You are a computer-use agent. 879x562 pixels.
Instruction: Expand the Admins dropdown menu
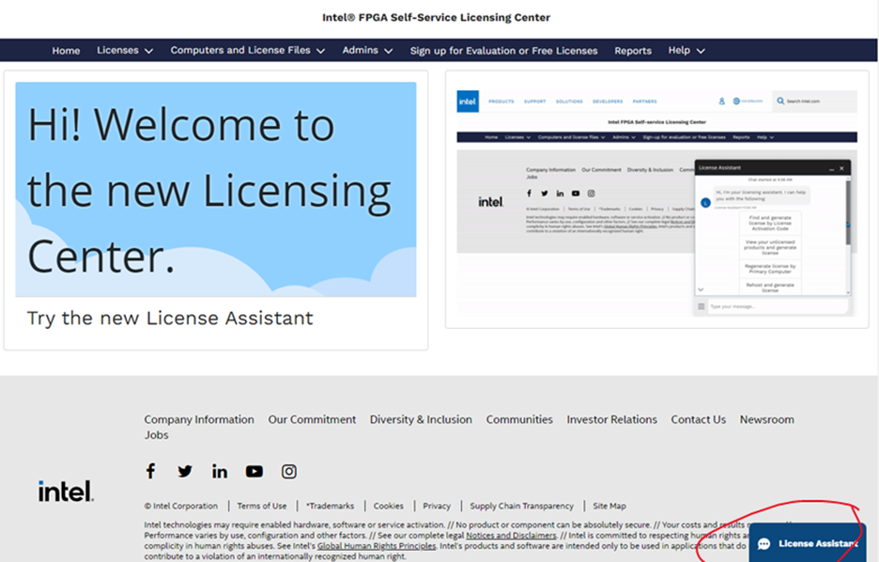[367, 51]
